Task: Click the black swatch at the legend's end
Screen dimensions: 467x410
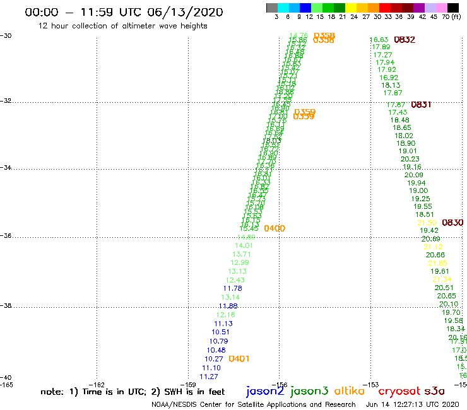Action: [452, 8]
